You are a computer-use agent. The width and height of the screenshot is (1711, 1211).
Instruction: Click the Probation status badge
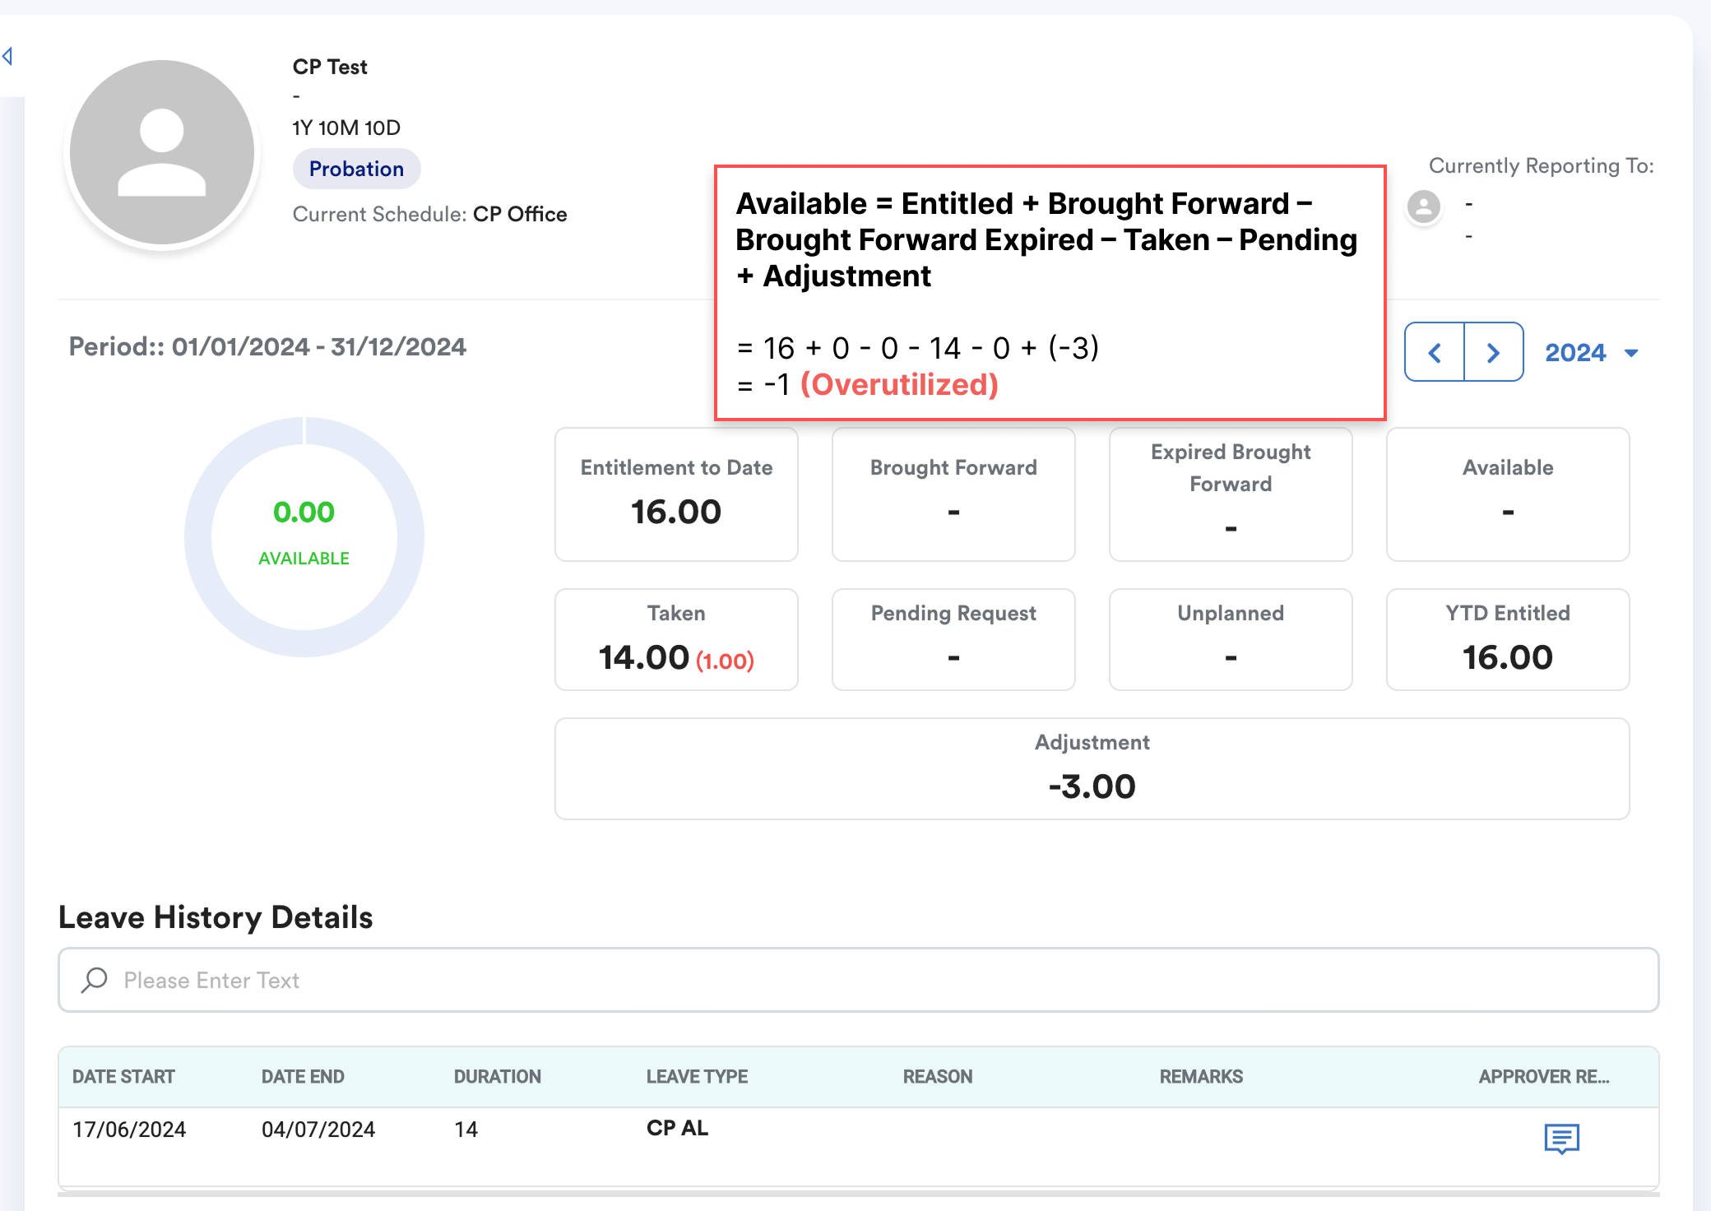(x=356, y=169)
